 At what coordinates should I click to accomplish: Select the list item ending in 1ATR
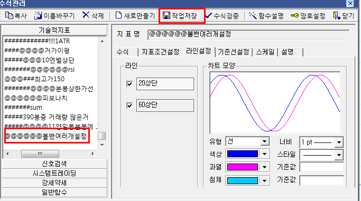click(37, 41)
